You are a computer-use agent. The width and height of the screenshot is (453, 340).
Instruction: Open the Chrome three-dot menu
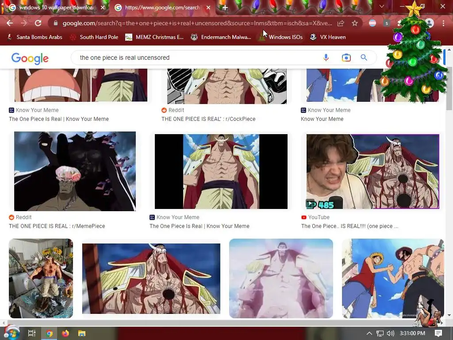point(443,23)
